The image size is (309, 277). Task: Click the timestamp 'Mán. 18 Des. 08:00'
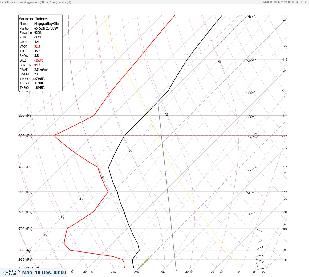point(44,272)
